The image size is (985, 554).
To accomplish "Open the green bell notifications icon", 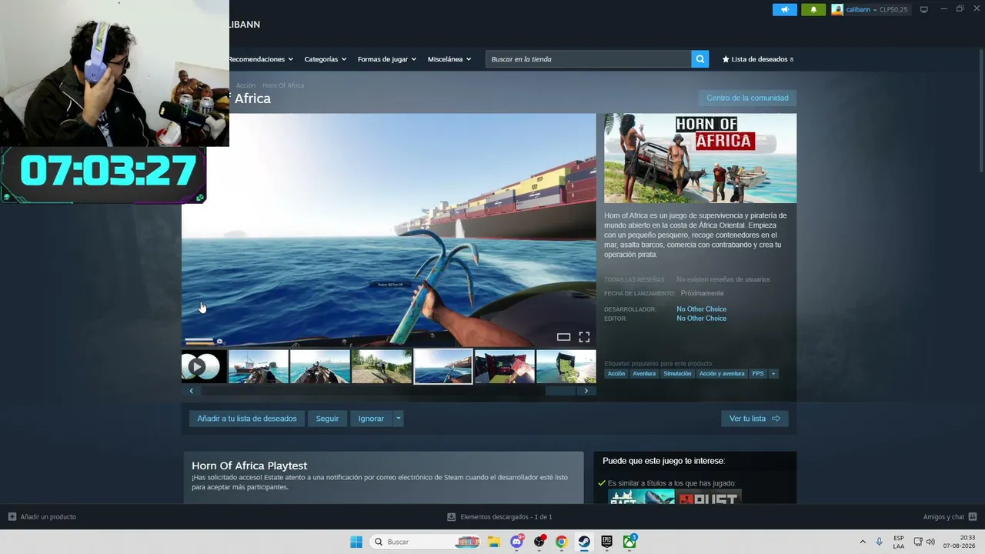I will [x=813, y=9].
